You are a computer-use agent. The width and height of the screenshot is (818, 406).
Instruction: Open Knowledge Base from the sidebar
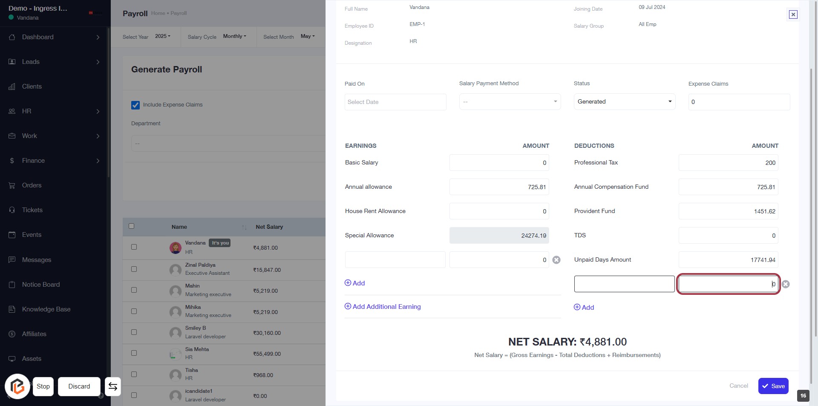point(46,309)
